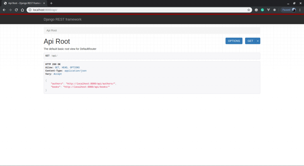Close the Api Root browser tab
Image resolution: width=304 pixels, height=166 pixels.
pyautogui.click(x=44, y=3)
